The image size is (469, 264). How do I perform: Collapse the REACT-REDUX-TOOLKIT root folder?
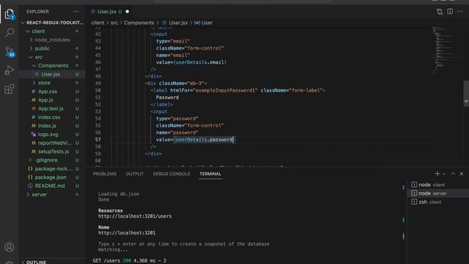coord(51,23)
